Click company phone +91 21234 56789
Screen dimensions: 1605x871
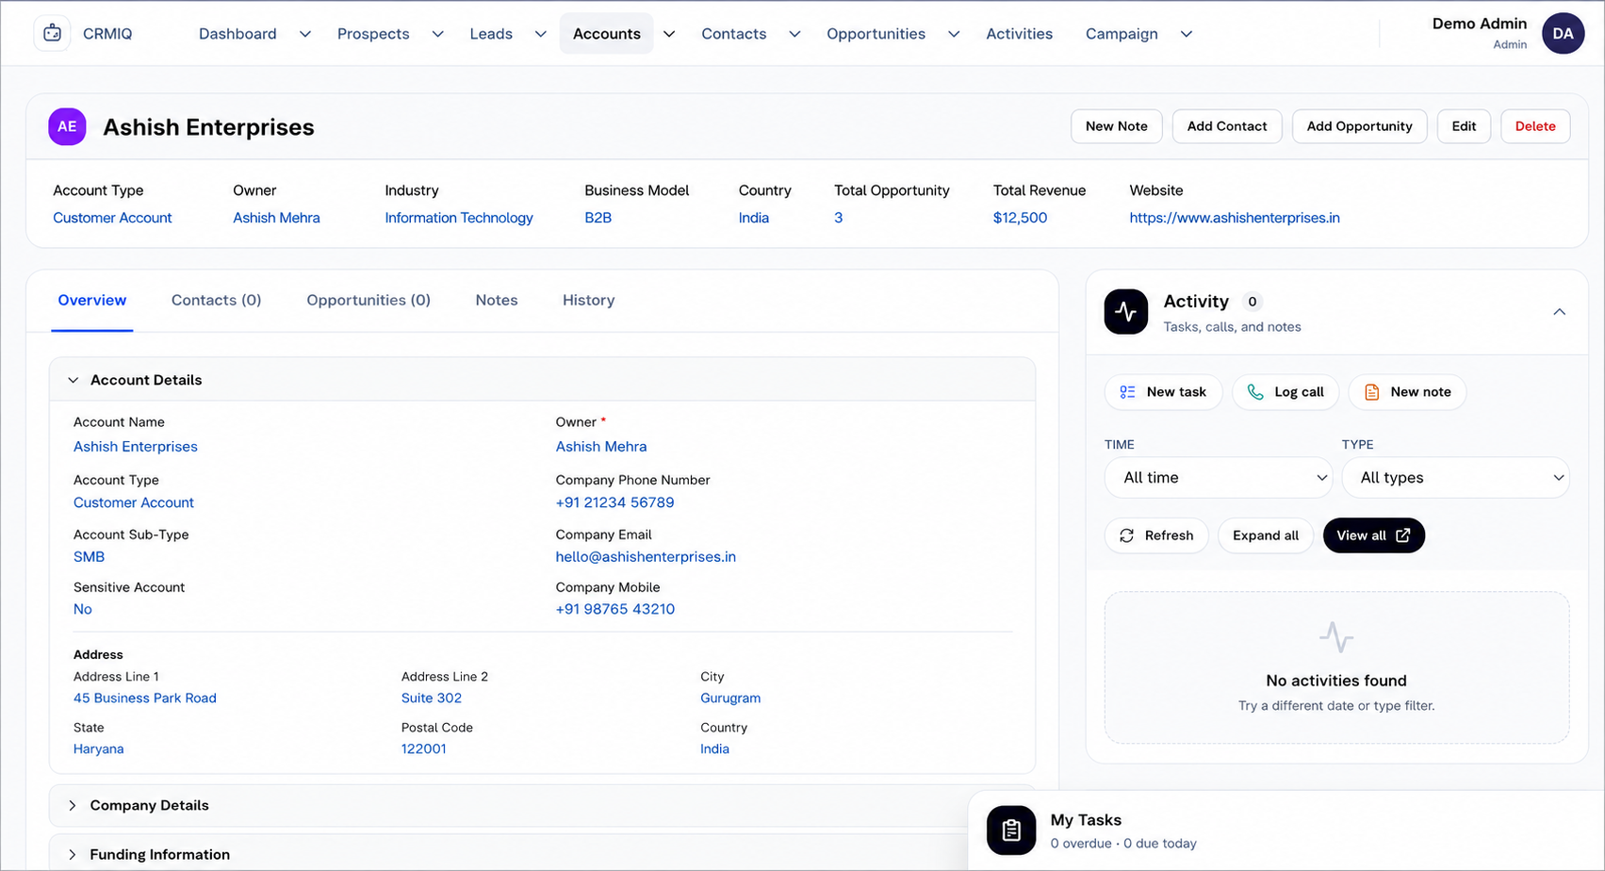pos(614,502)
